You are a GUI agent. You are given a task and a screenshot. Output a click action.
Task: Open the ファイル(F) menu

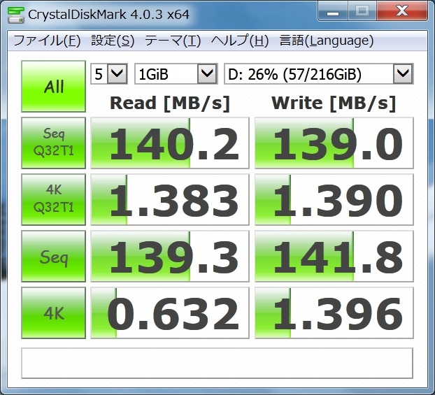(x=47, y=41)
